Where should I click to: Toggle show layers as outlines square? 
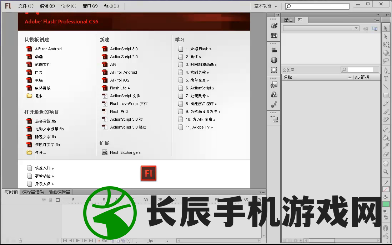pyautogui.click(x=58, y=200)
